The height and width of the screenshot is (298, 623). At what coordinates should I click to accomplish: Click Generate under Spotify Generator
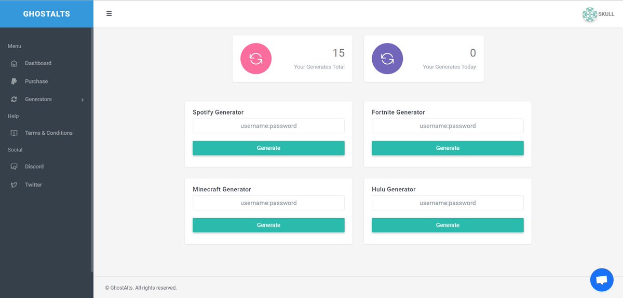(268, 148)
